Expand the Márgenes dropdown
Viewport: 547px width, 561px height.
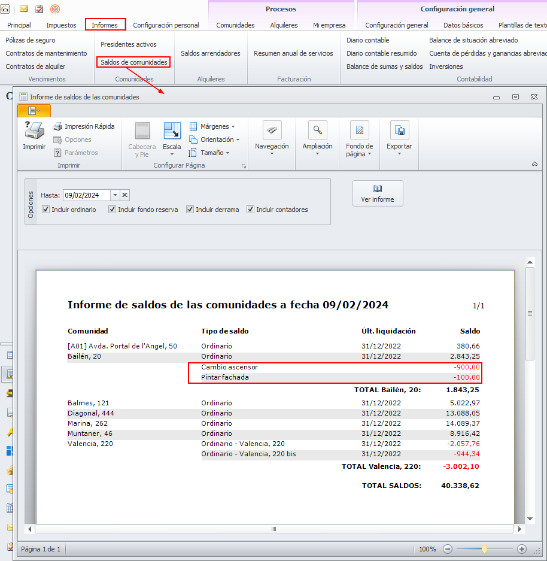point(233,127)
